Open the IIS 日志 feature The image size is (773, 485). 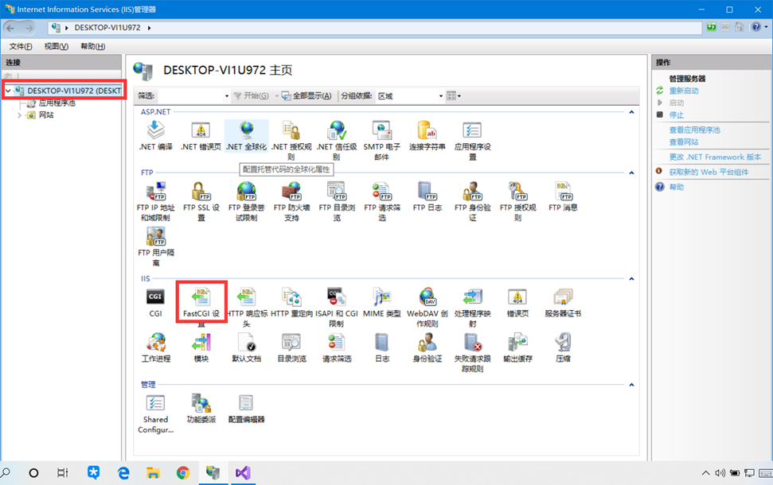click(x=382, y=347)
